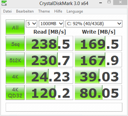
Task: Click the CrystalDiskMark app icon in title bar
Action: coord(4,3)
